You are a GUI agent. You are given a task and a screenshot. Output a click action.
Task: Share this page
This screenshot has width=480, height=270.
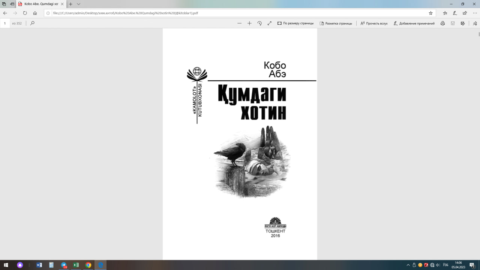point(465,13)
